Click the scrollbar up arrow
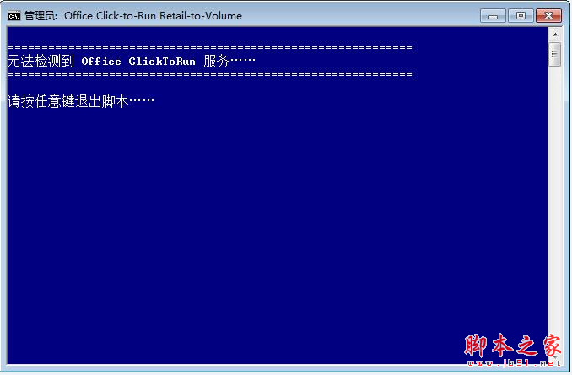Screen dimensions: 572x375 [x=555, y=35]
